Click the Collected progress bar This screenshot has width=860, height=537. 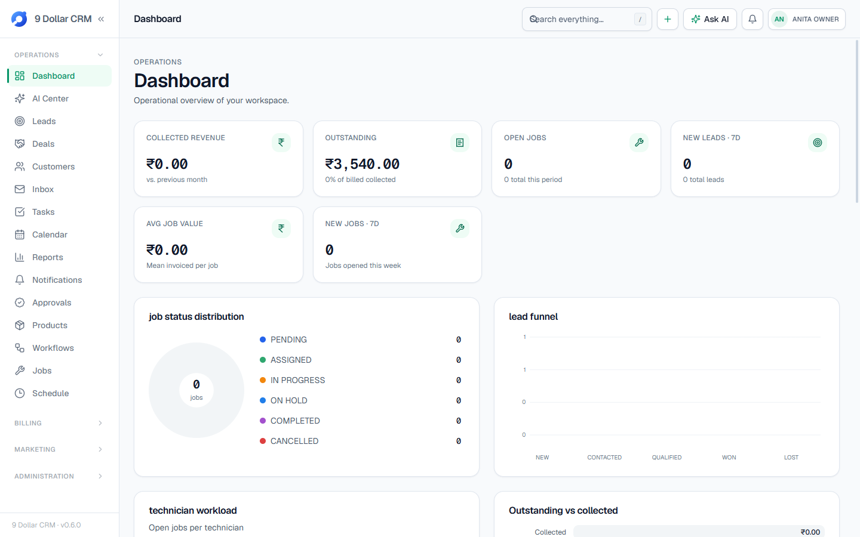[699, 532]
